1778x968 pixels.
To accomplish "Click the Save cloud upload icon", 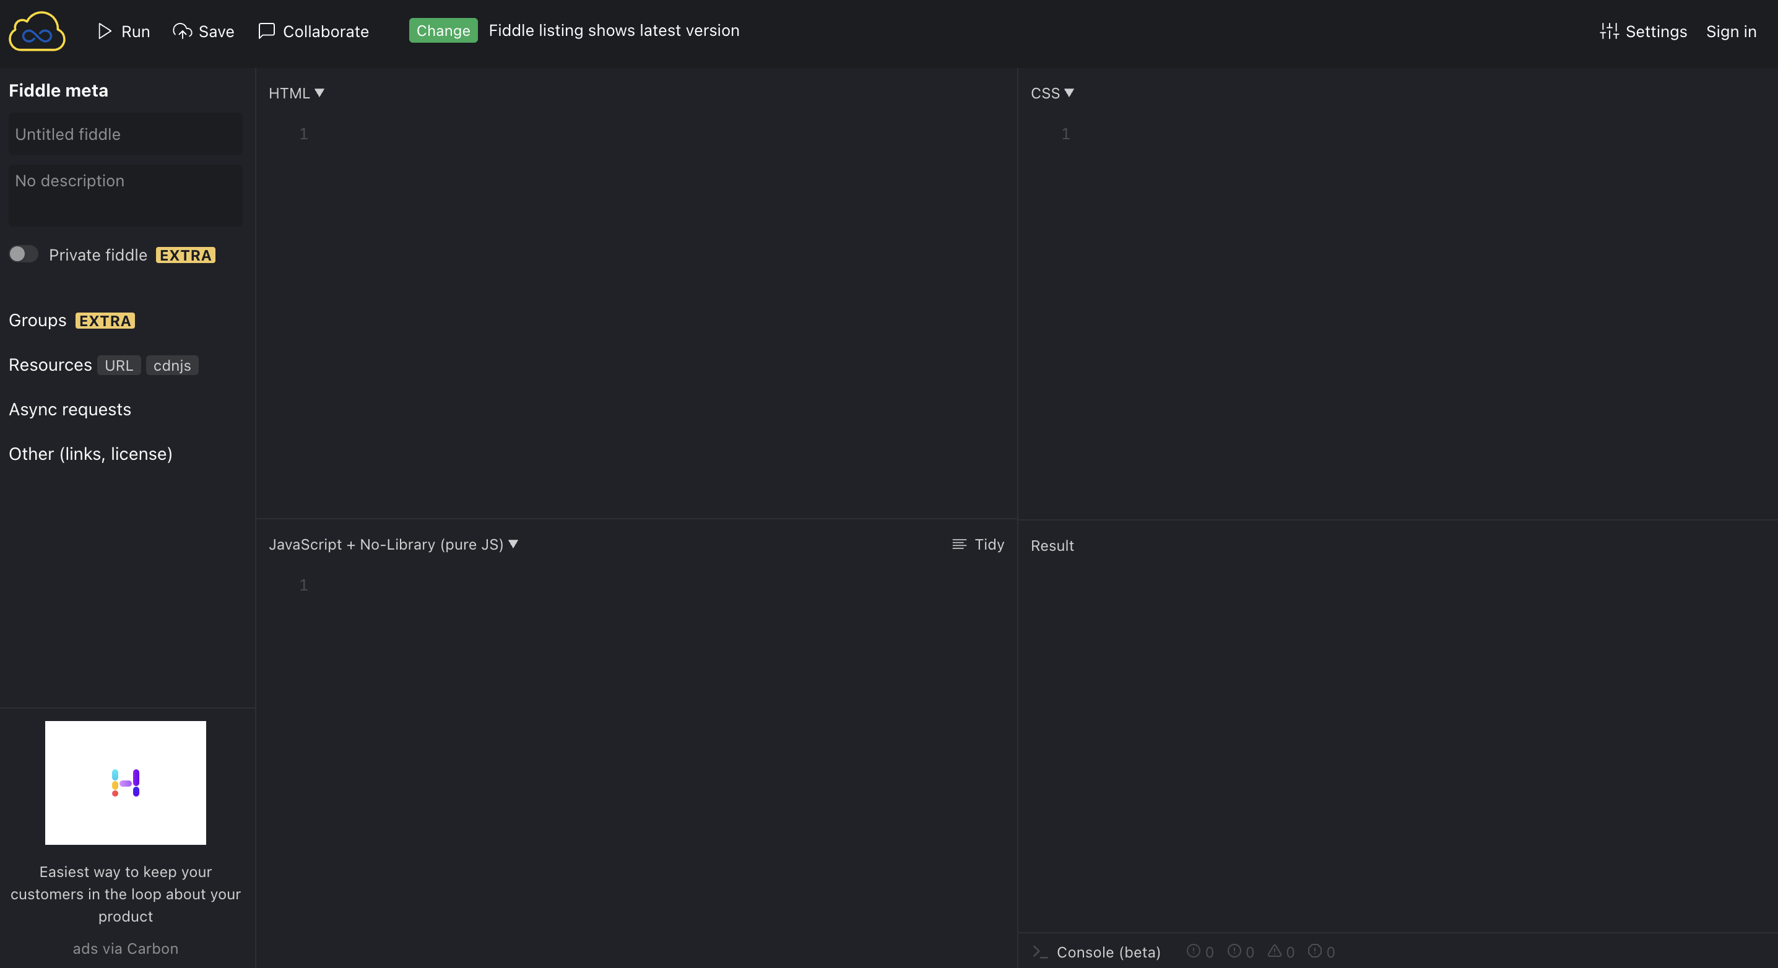I will point(182,31).
